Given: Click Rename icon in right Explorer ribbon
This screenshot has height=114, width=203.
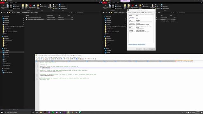Looking at the screenshot, I should coord(136,6).
